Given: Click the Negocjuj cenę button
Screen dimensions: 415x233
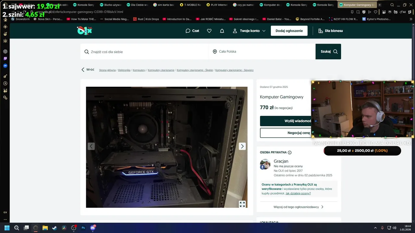Looking at the screenshot, I should tap(286, 133).
